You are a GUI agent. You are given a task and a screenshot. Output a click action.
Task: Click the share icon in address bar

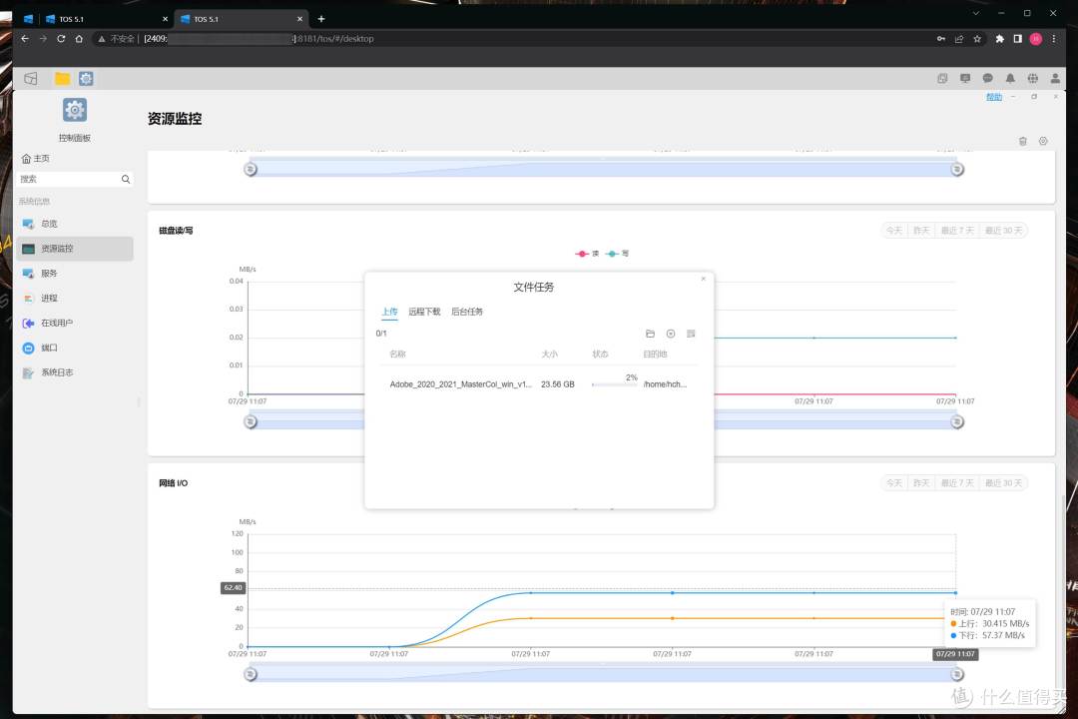click(959, 39)
